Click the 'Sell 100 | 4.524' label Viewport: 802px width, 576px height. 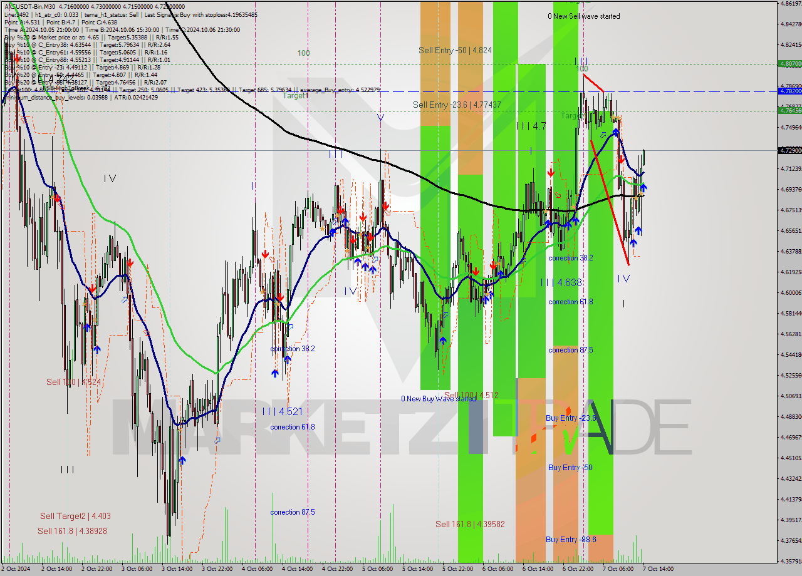click(x=73, y=381)
